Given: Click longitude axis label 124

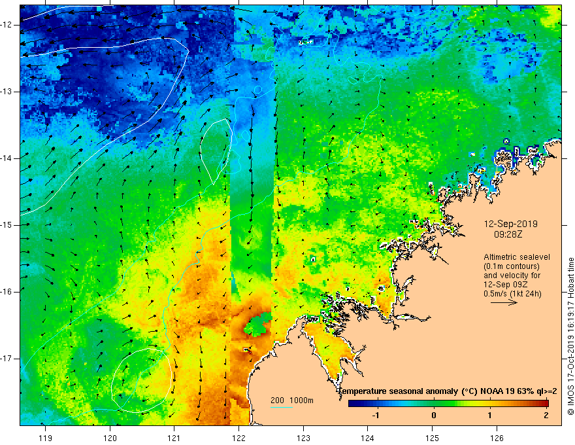Looking at the screenshot, I should pyautogui.click(x=367, y=438).
